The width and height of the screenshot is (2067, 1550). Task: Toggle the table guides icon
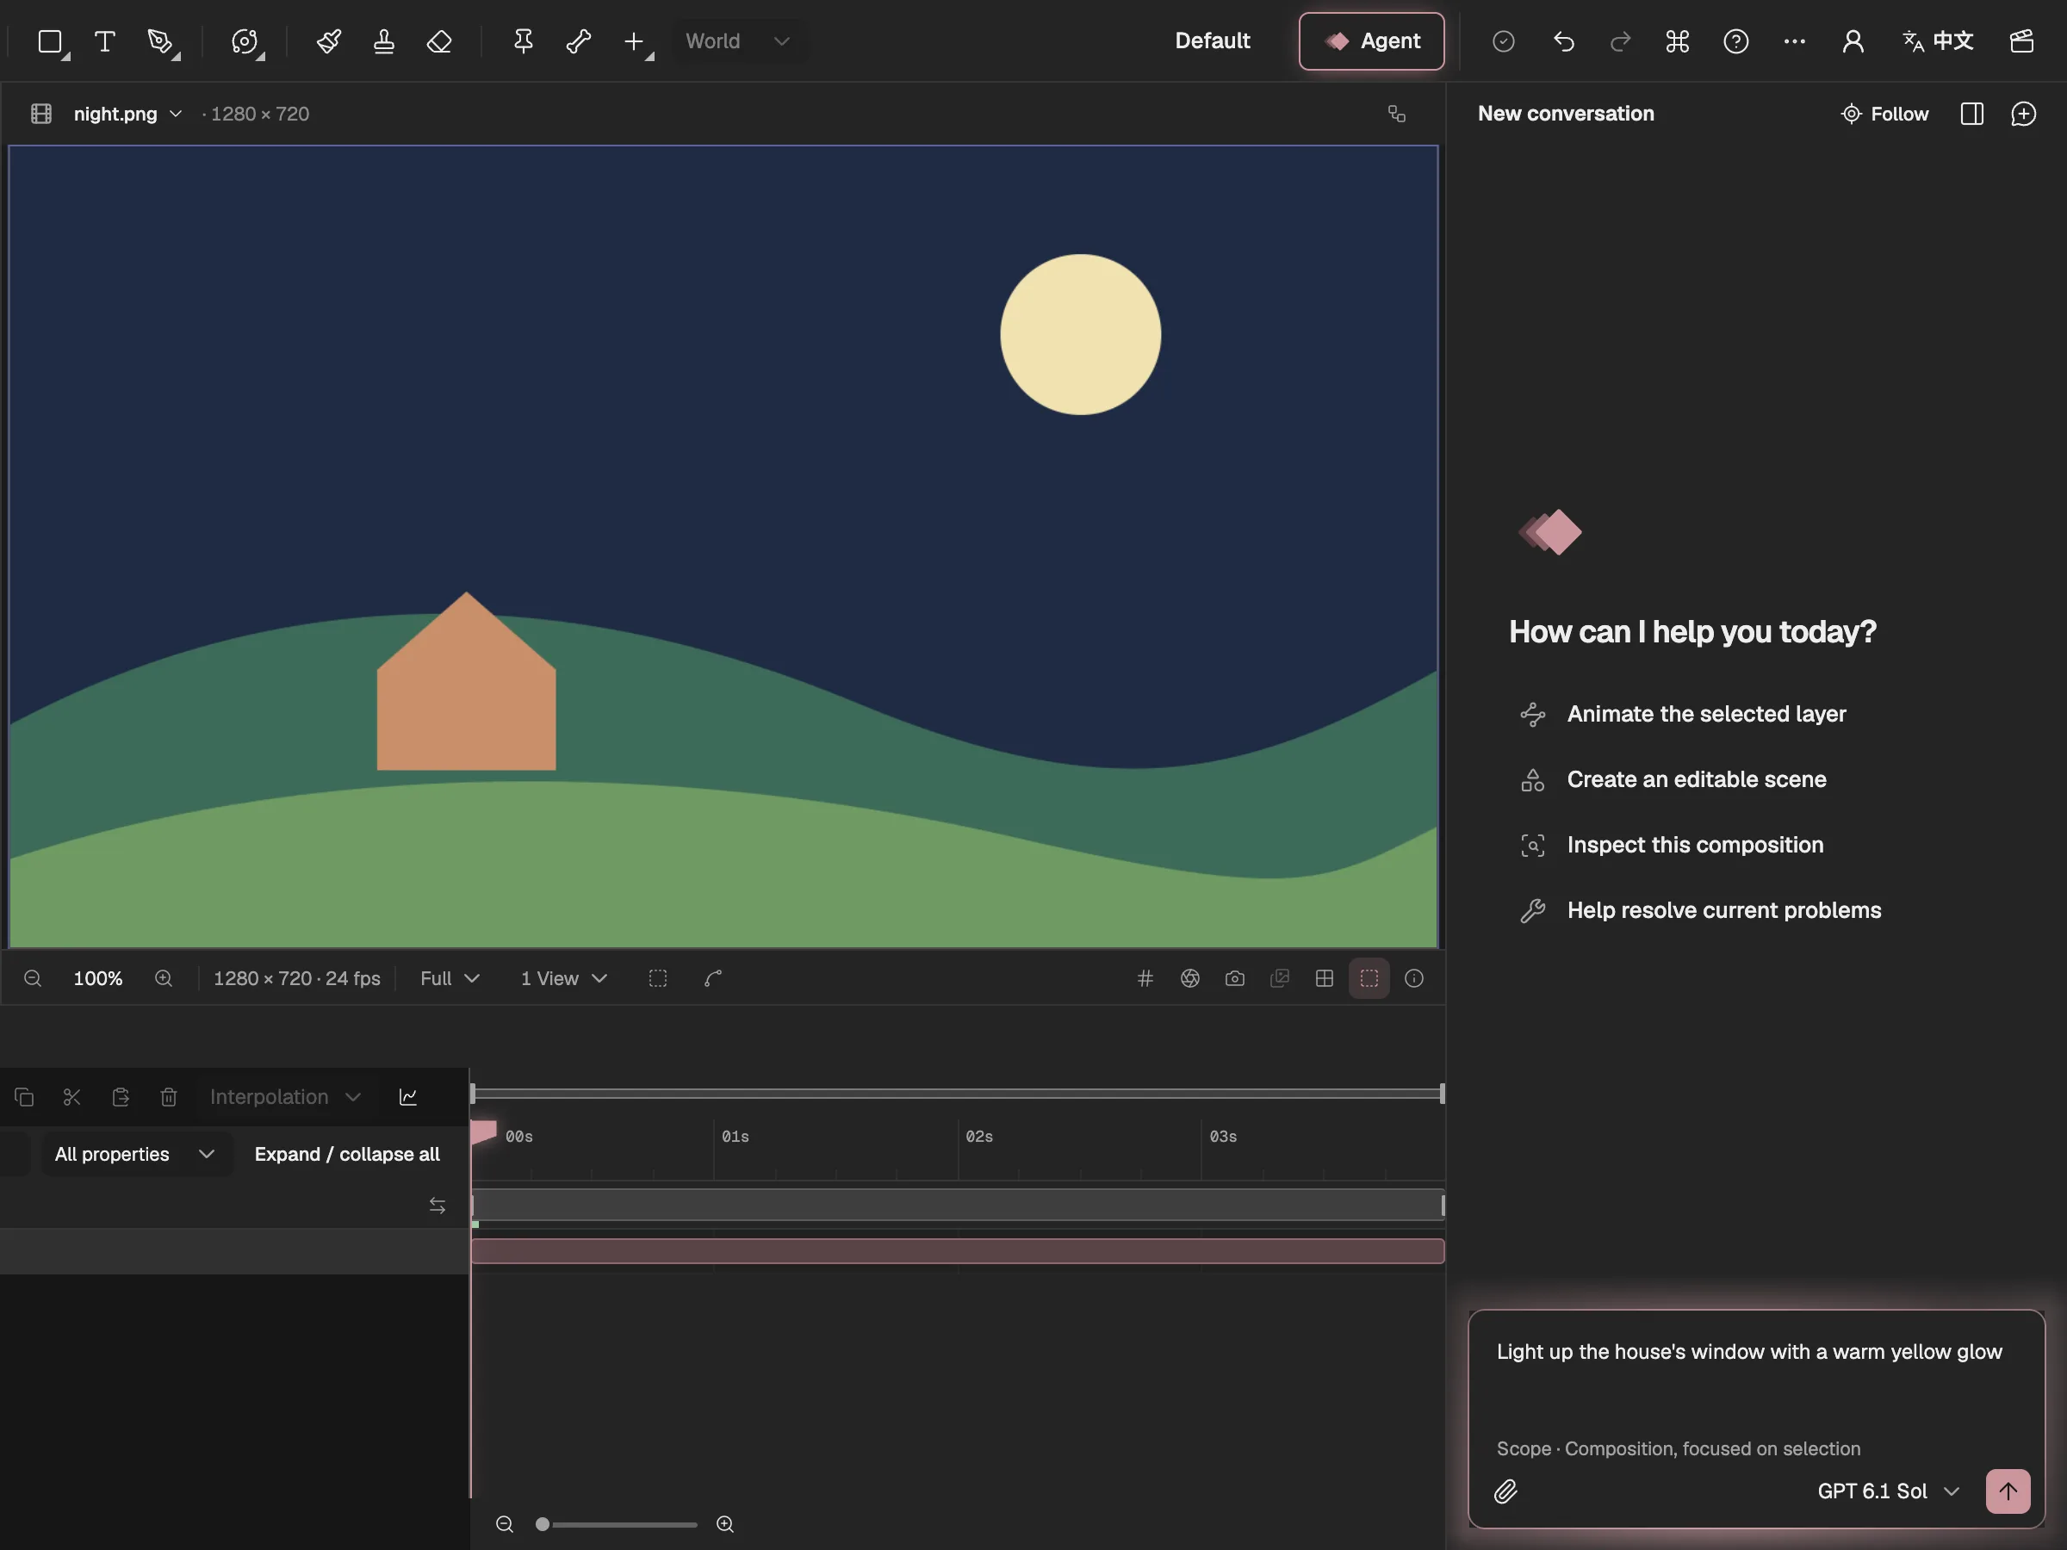[x=1324, y=978]
